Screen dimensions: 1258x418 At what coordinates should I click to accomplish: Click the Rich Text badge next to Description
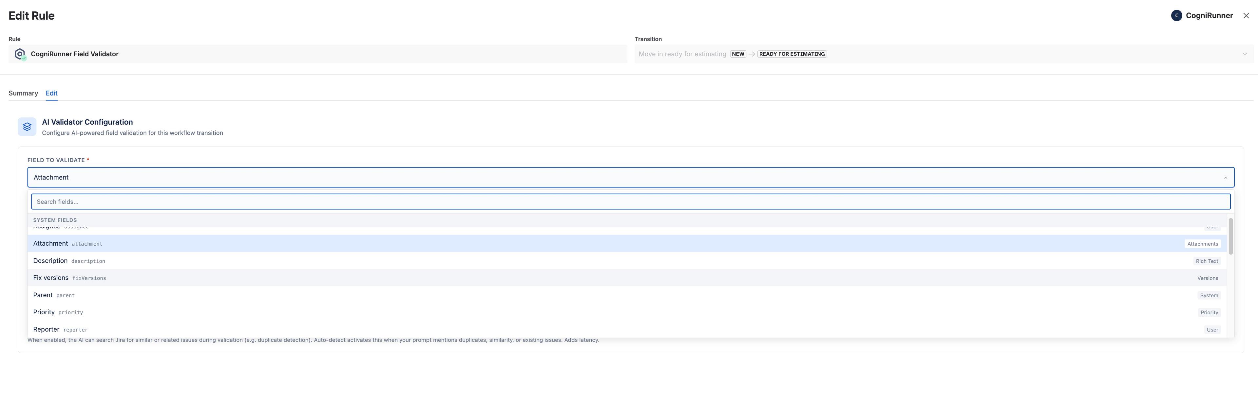[1207, 261]
